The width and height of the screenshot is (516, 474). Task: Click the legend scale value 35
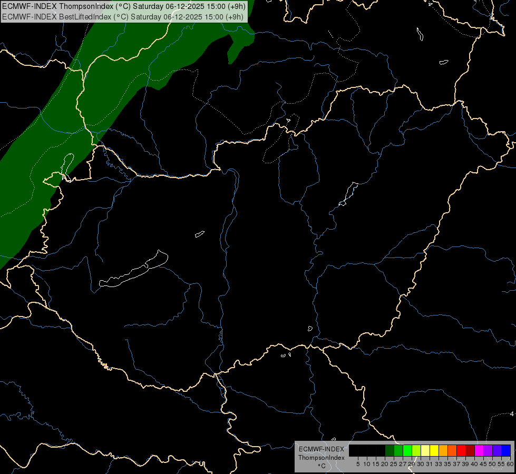(447, 464)
